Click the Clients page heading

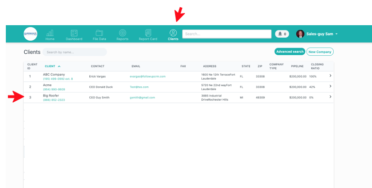pyautogui.click(x=32, y=52)
